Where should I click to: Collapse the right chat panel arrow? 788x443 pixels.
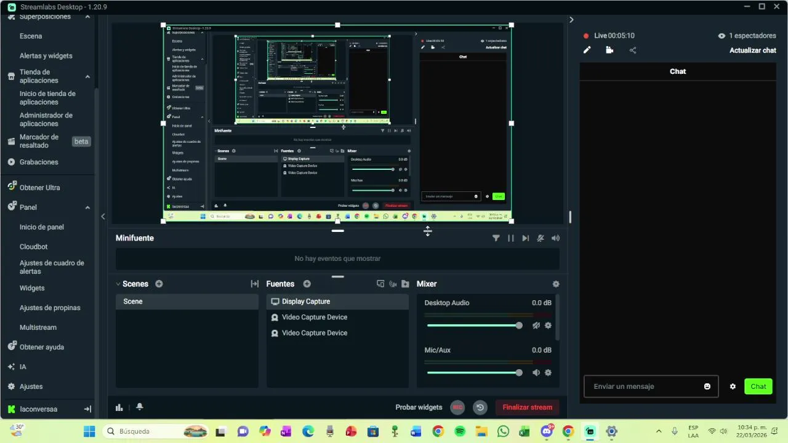tap(571, 20)
